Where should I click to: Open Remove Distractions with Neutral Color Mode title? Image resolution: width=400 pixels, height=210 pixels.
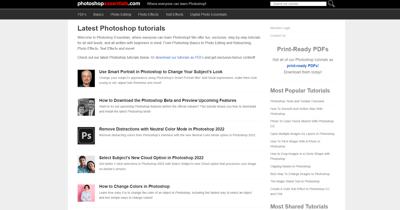(162, 129)
